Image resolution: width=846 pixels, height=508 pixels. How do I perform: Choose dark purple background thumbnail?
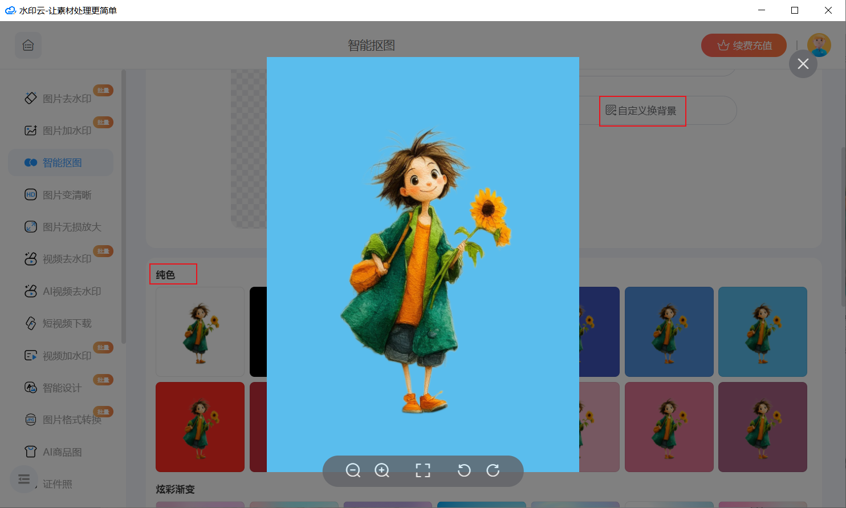pyautogui.click(x=763, y=427)
